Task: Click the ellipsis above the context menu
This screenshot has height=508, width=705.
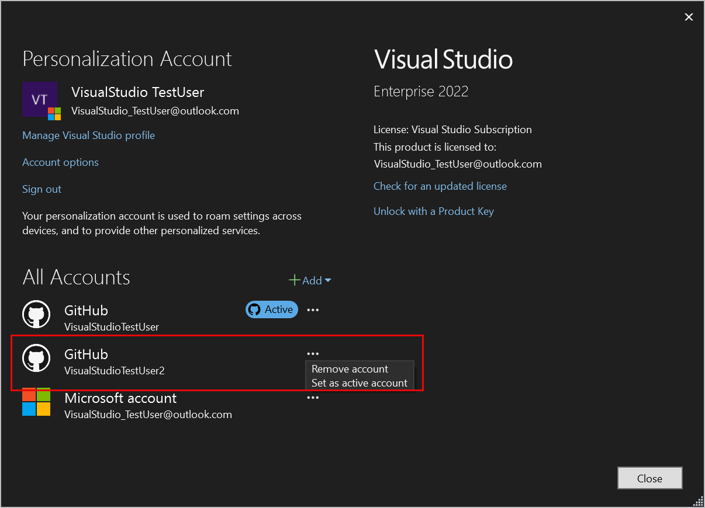Action: tap(313, 353)
